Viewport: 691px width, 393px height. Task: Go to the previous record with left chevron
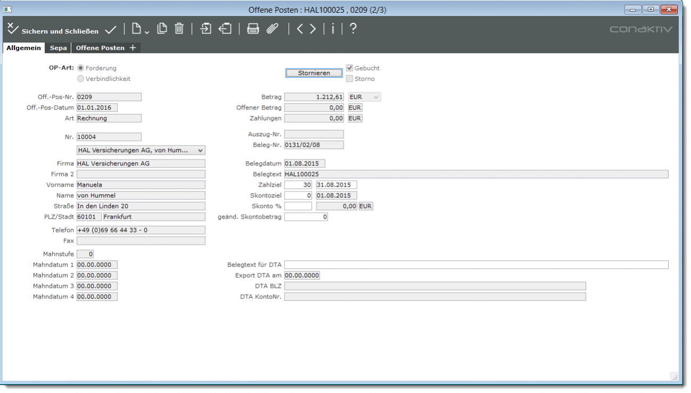pos(300,29)
